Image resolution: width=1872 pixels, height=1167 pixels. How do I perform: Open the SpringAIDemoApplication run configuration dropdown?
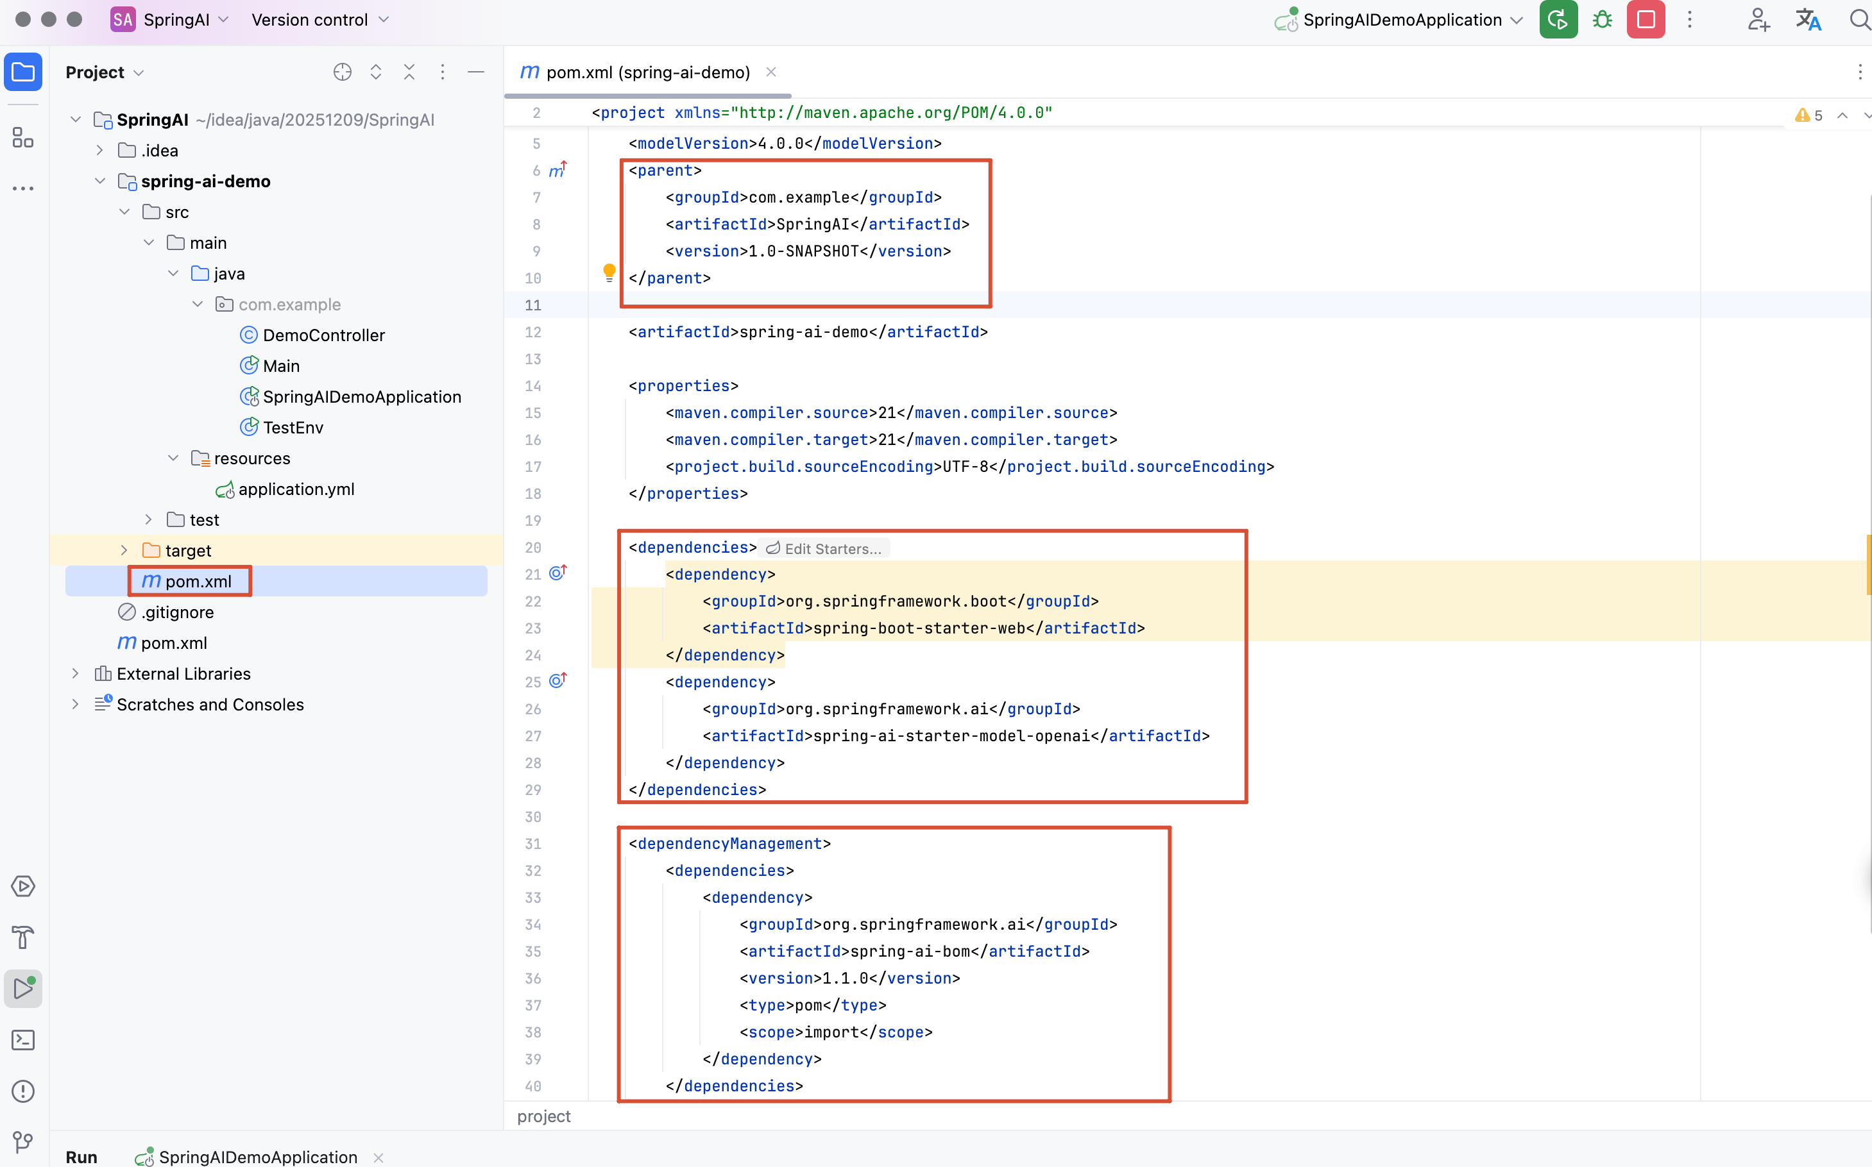(1401, 20)
